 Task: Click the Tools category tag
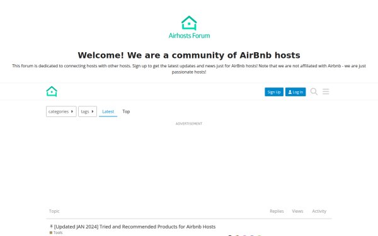[56, 233]
